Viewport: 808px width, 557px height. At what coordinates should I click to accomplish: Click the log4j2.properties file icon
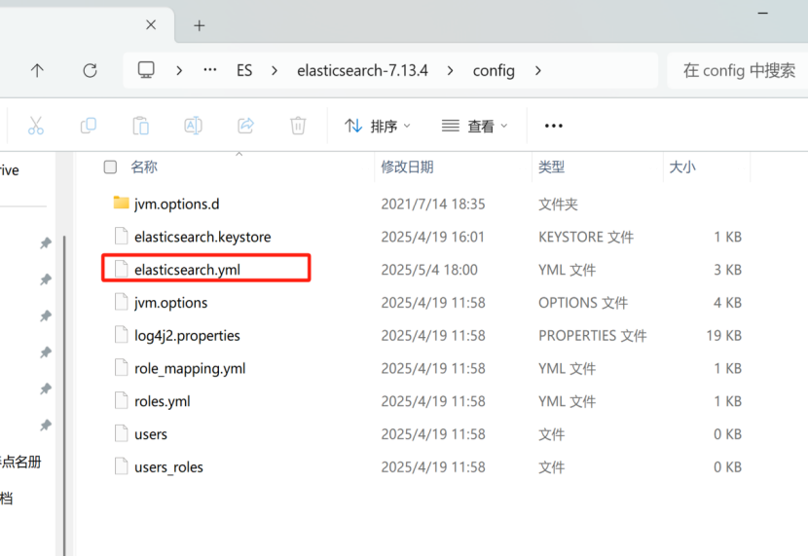pyautogui.click(x=121, y=335)
